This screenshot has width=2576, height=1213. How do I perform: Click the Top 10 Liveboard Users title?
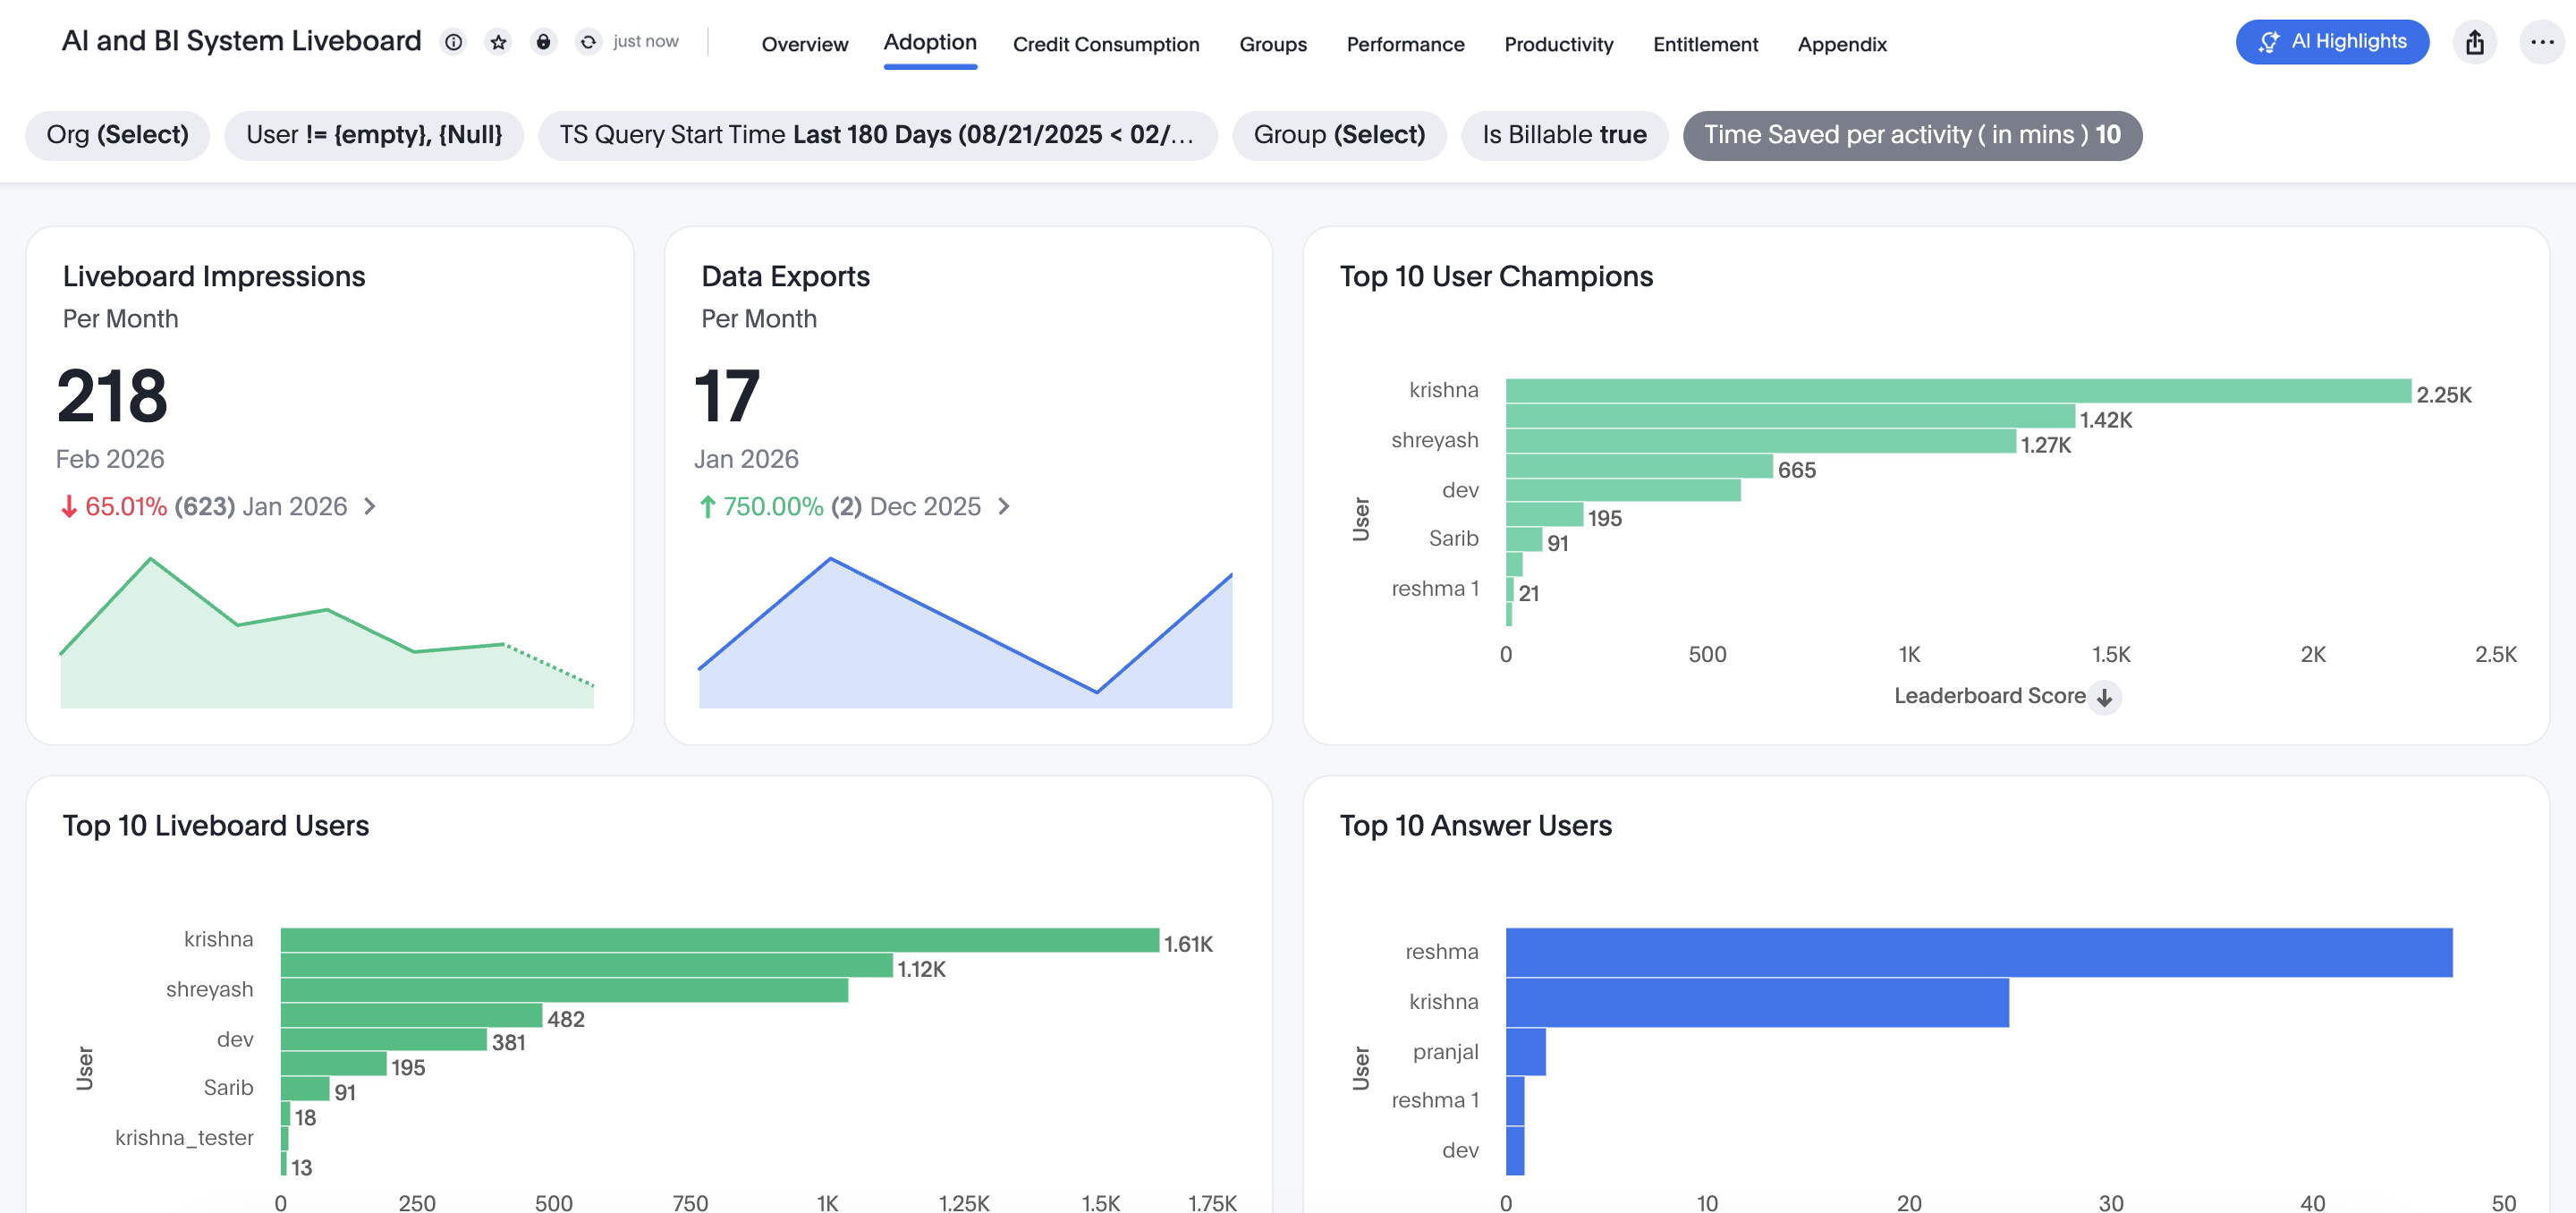(216, 825)
